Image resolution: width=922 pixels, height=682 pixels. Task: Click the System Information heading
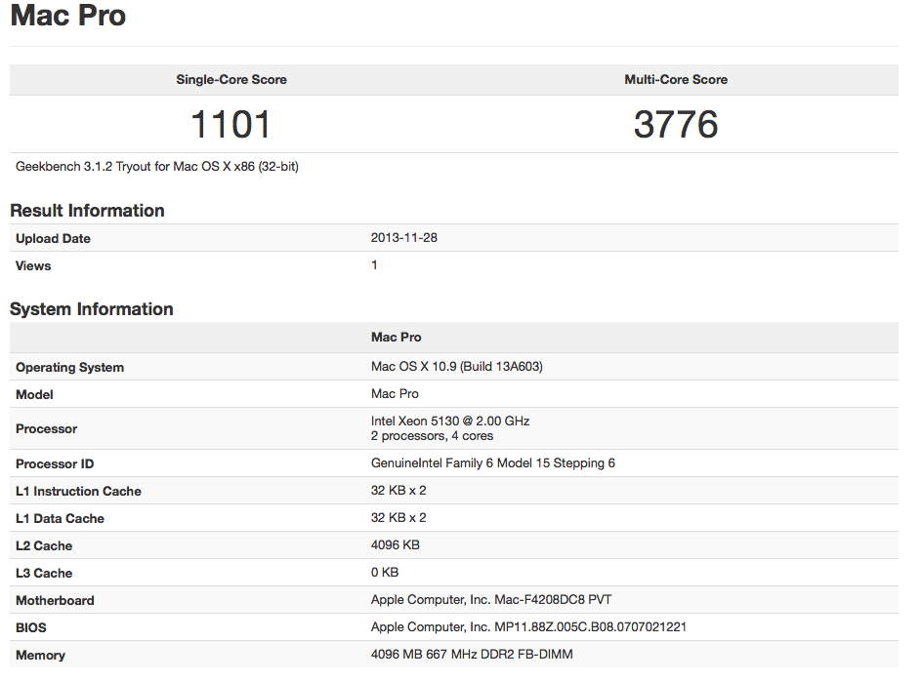coord(91,309)
